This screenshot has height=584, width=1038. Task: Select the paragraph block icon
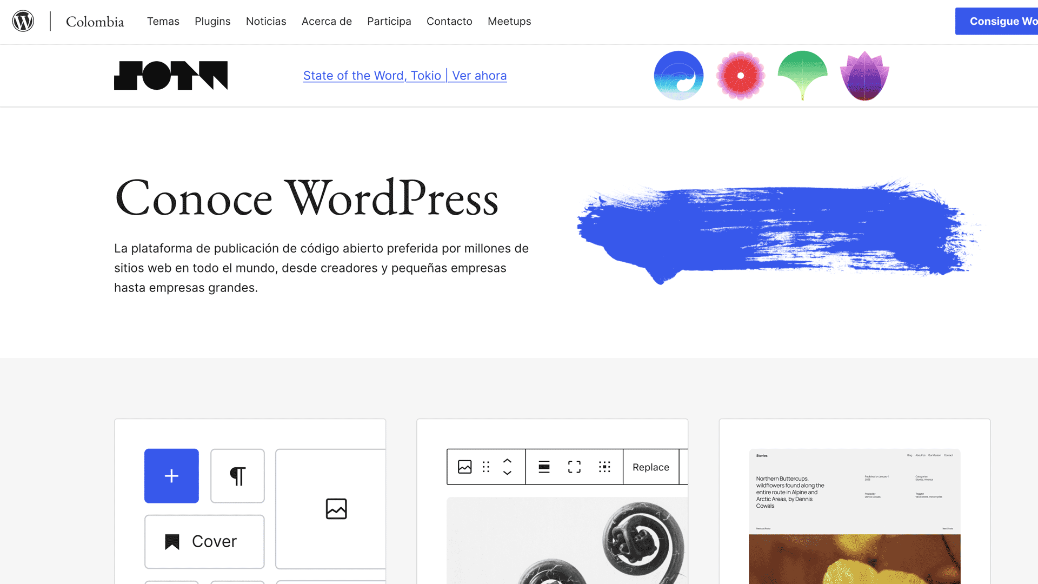pyautogui.click(x=237, y=475)
